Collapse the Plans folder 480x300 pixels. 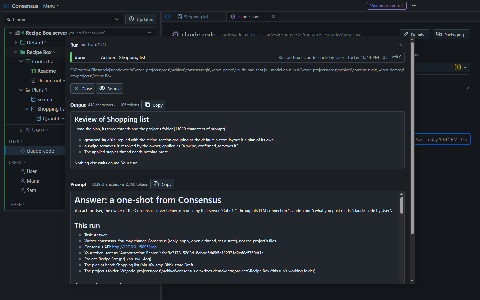[21, 90]
